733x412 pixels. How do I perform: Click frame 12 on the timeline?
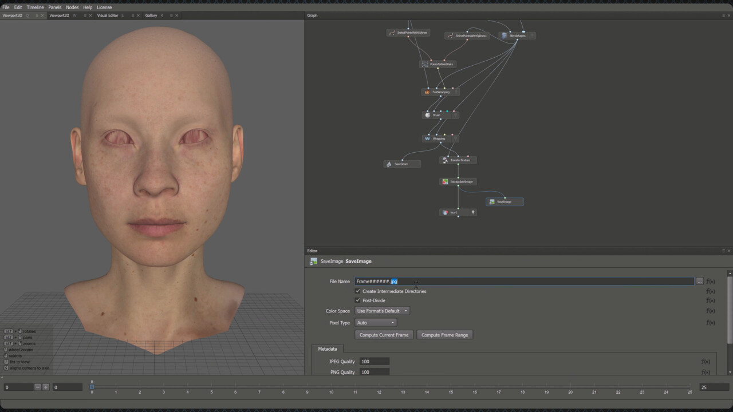tap(379, 391)
